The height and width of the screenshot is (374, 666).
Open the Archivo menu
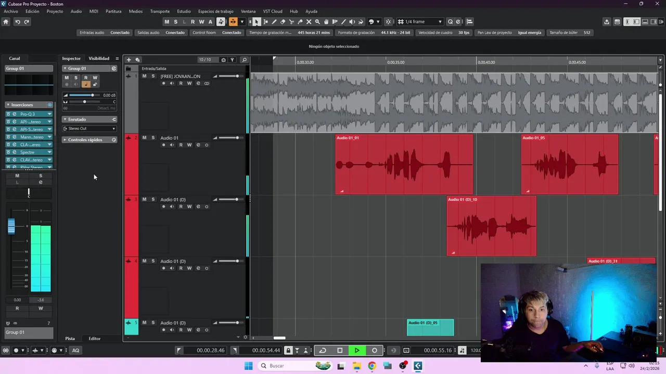(x=10, y=11)
